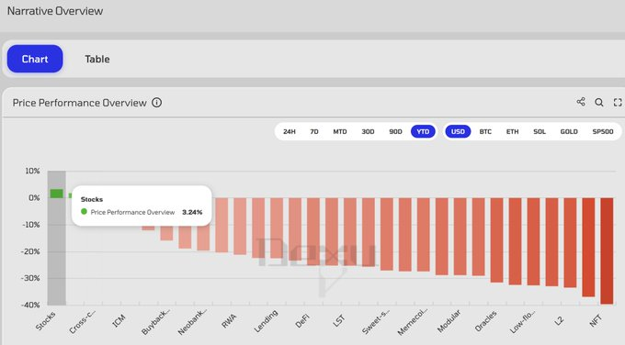
Task: Click the ICM axis label
Action: pos(119,320)
